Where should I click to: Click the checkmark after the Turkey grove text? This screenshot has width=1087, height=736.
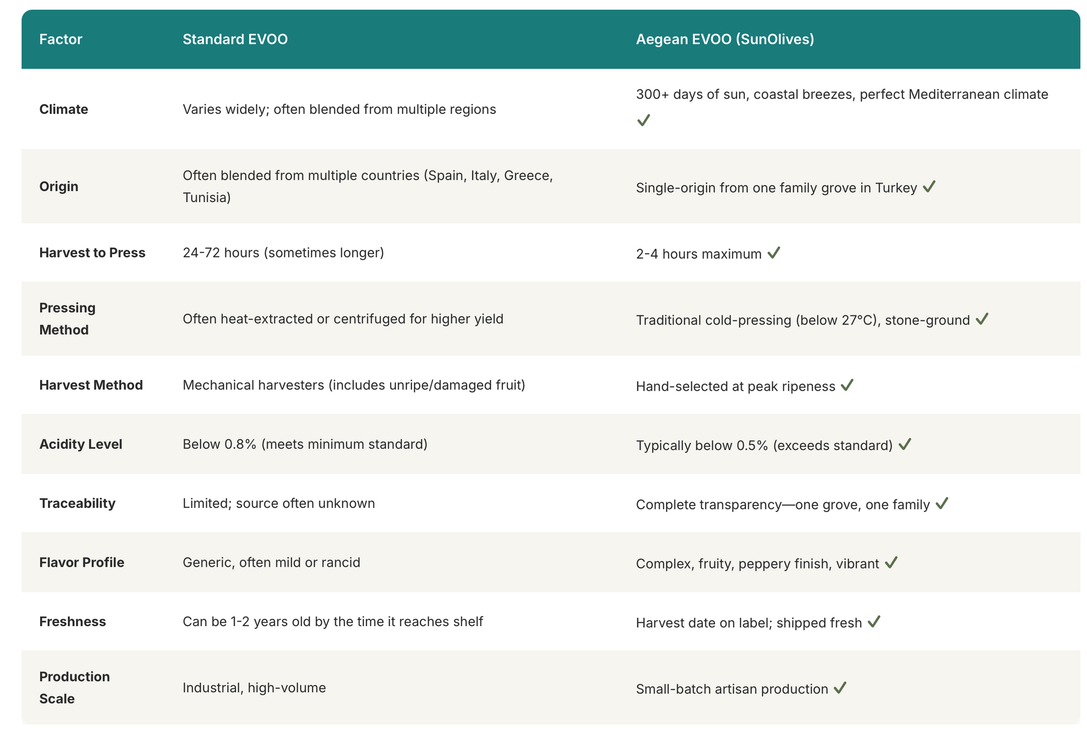tap(929, 187)
